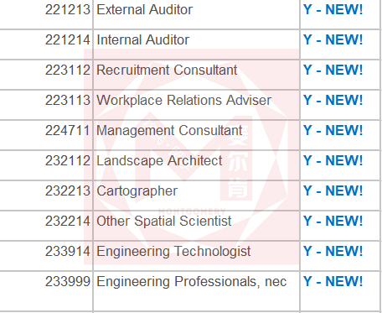
Task: Click Management Consultant occupation
Action: pos(169,130)
